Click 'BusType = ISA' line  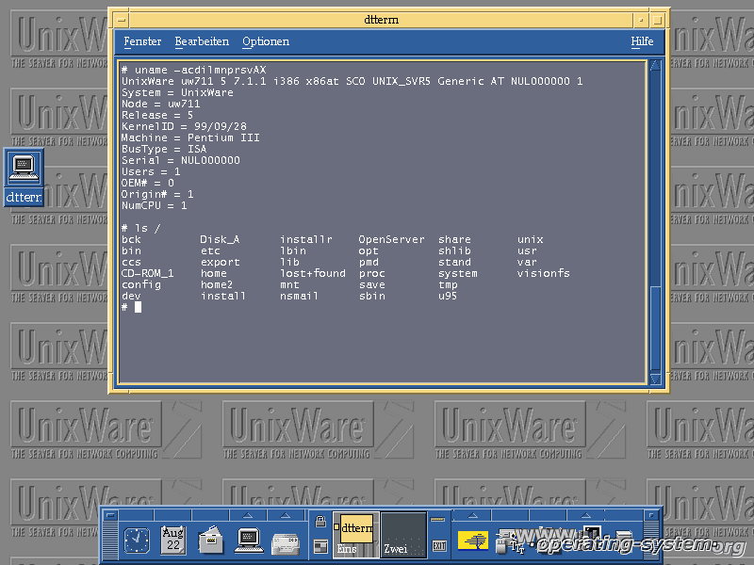click(164, 149)
